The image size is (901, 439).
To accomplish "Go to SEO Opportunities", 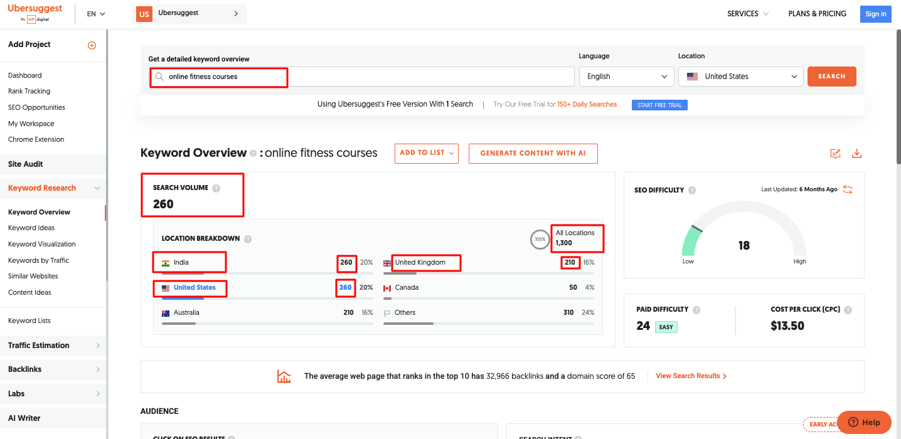I will pyautogui.click(x=36, y=107).
